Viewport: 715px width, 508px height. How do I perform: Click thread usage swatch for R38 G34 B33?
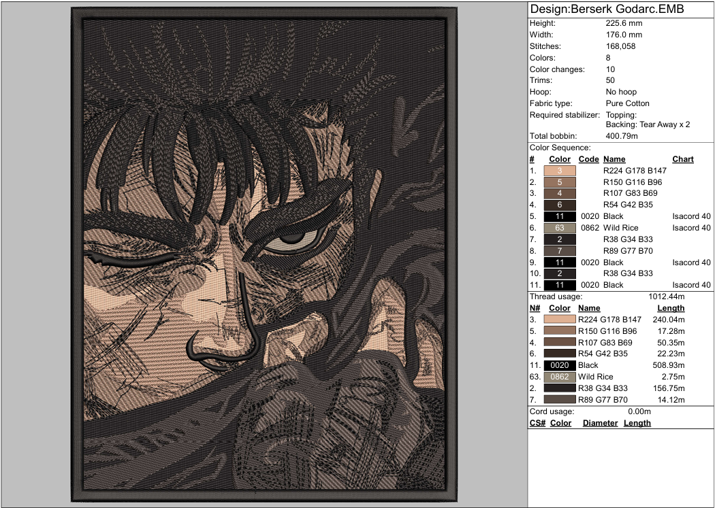[560, 388]
